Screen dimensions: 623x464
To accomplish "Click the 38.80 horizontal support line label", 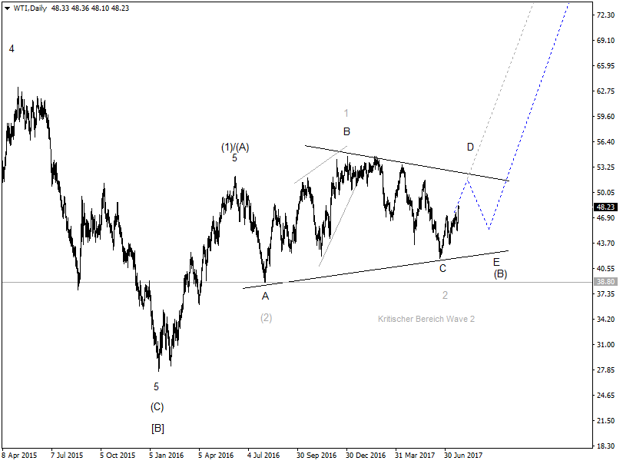I will tap(605, 283).
